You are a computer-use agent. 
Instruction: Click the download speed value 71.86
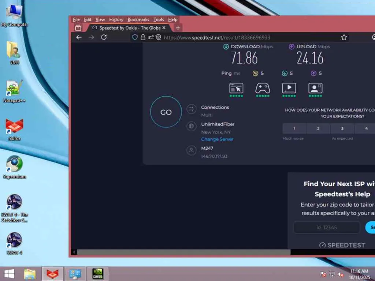point(244,58)
